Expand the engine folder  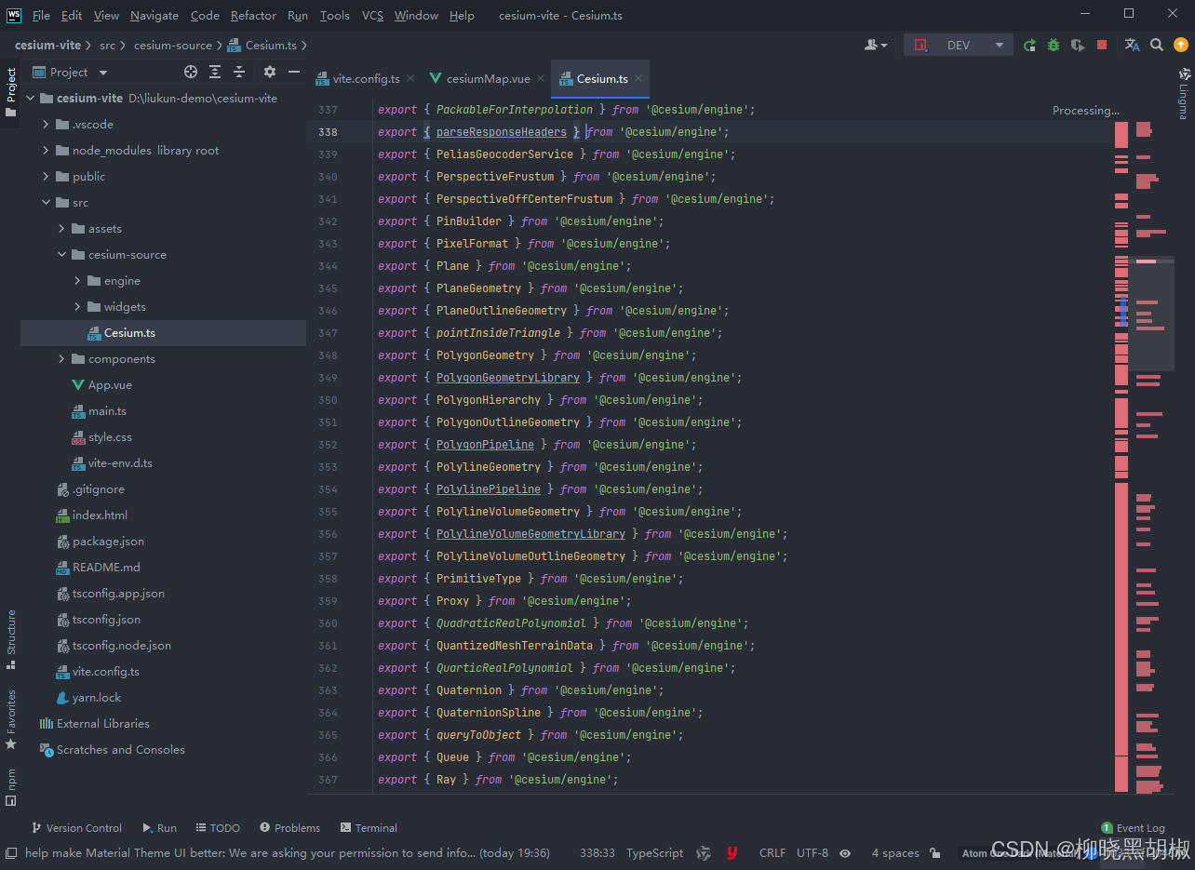coord(78,280)
